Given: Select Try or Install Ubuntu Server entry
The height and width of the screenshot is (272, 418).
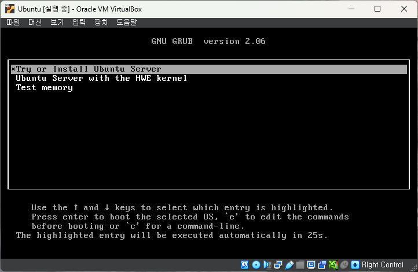Looking at the screenshot, I should [209, 69].
